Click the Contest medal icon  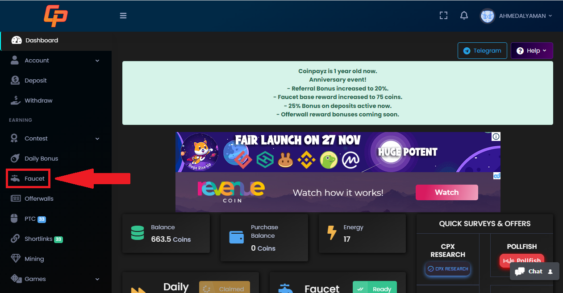15,138
